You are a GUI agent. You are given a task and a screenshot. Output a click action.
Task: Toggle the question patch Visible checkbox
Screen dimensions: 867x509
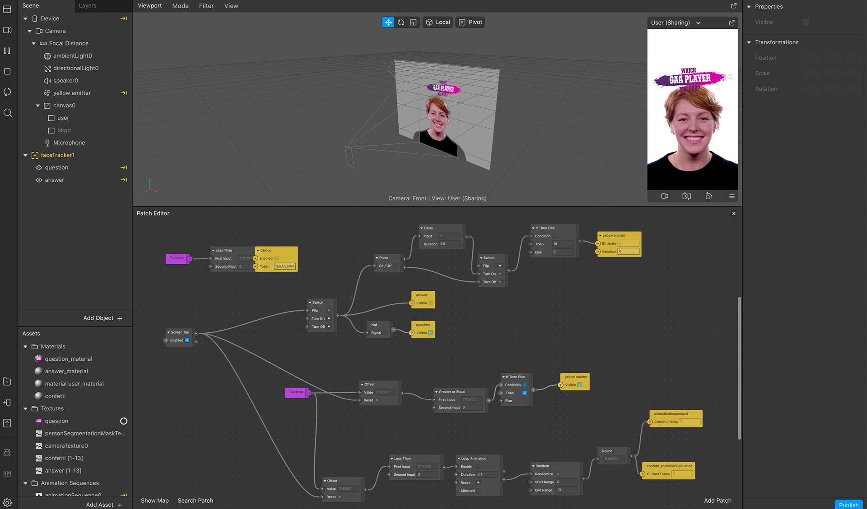coord(430,333)
